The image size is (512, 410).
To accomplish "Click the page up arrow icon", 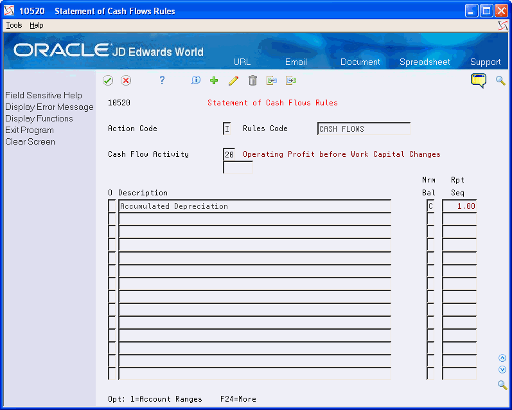I will (x=502, y=359).
